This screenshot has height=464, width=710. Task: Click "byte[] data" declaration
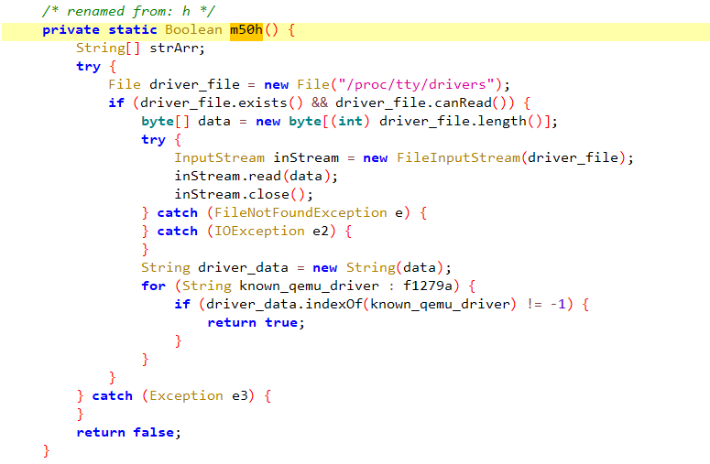click(186, 121)
